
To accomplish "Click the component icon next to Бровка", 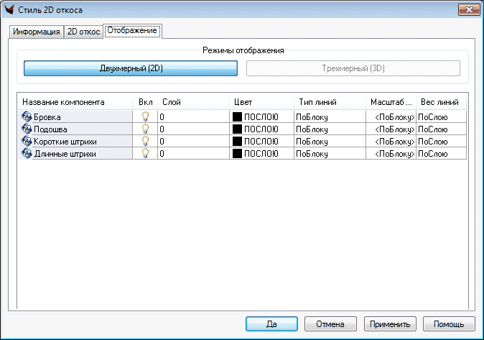I will coord(27,116).
